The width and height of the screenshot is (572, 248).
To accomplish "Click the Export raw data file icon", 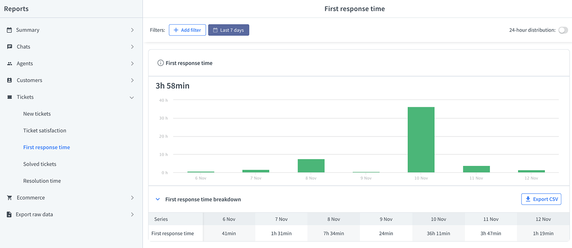I will [x=9, y=214].
